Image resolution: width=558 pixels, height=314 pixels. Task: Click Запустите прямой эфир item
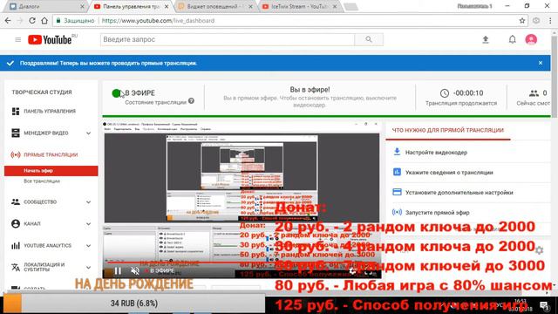point(438,213)
